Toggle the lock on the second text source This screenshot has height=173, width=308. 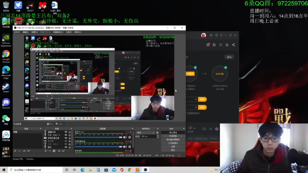[70, 135]
